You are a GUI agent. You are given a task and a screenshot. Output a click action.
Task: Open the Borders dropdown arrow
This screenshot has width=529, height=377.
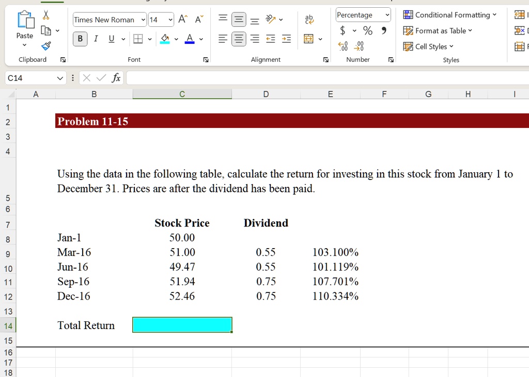point(149,39)
